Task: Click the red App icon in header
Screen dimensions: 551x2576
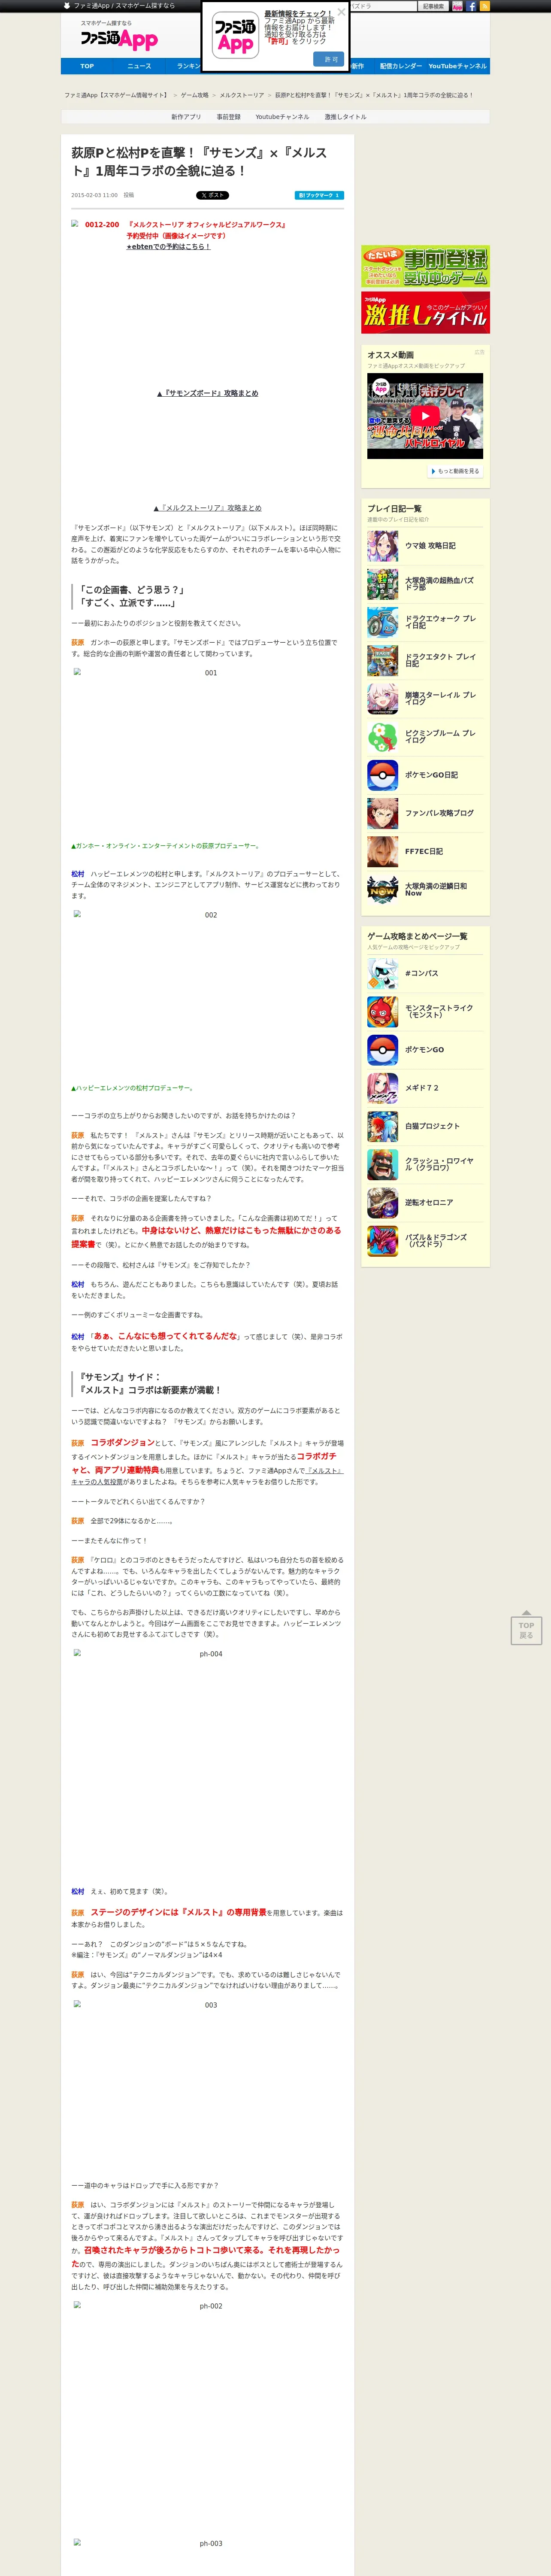Action: tap(457, 6)
